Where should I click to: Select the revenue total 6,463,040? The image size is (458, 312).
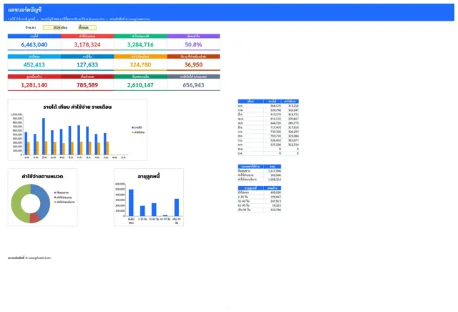(34, 44)
